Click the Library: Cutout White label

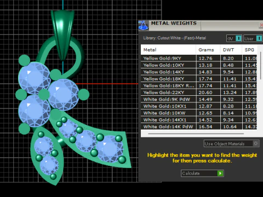click(175, 38)
